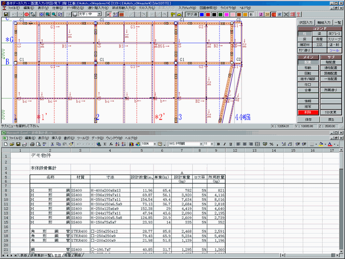Open the 仕様(S) menu in CAD app

click(x=57, y=8)
